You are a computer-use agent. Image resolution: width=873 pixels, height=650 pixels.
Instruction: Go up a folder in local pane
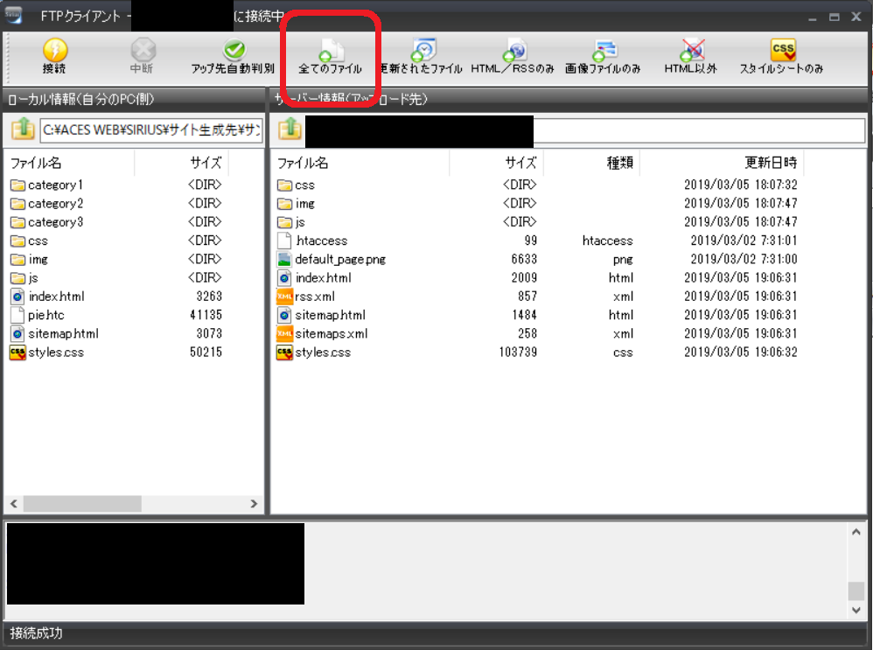coord(23,130)
